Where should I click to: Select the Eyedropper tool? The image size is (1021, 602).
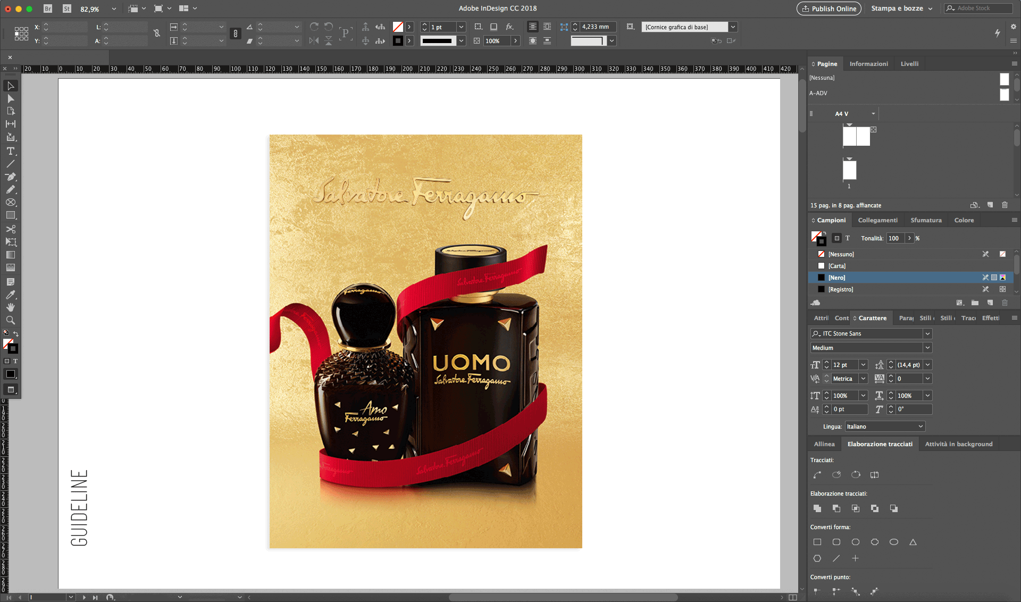coord(11,295)
